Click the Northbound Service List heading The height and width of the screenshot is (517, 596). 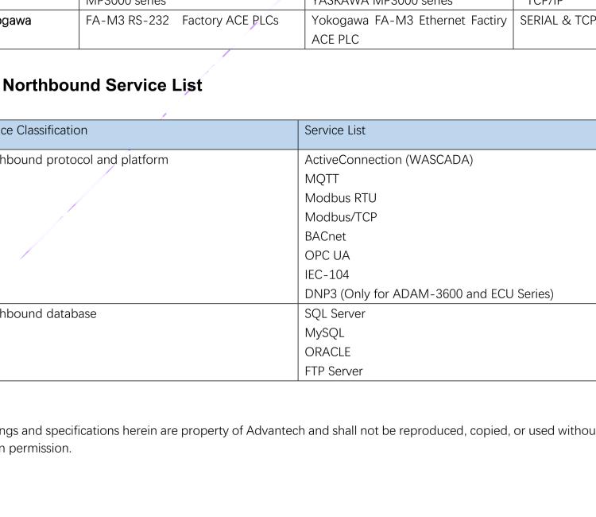(103, 85)
